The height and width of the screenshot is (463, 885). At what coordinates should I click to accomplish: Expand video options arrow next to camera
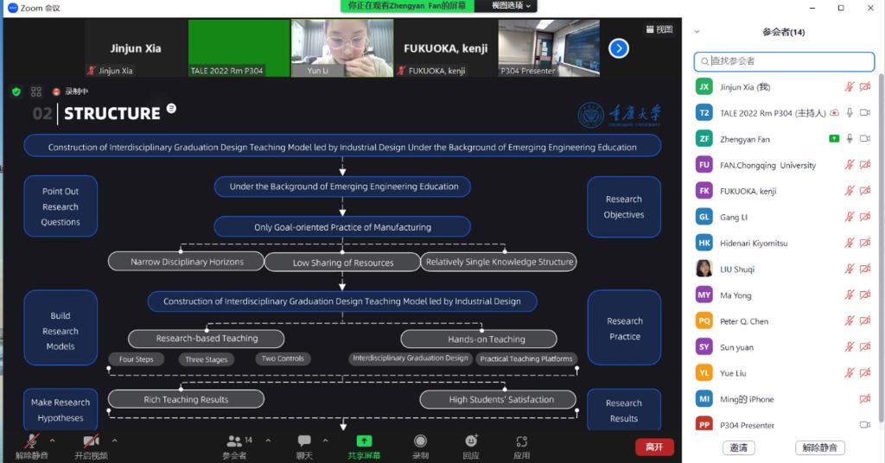pyautogui.click(x=115, y=440)
